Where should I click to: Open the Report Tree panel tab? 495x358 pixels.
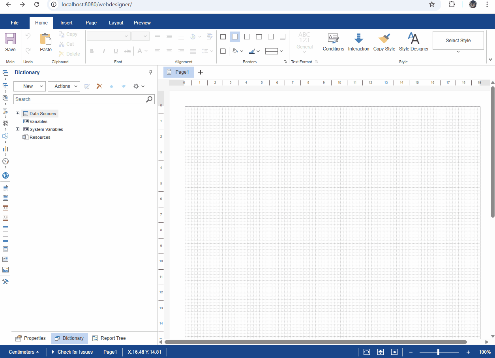(x=109, y=338)
